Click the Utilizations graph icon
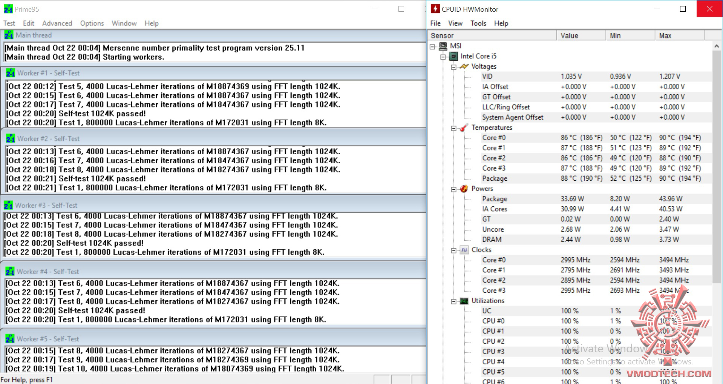Image resolution: width=723 pixels, height=384 pixels. coord(464,301)
